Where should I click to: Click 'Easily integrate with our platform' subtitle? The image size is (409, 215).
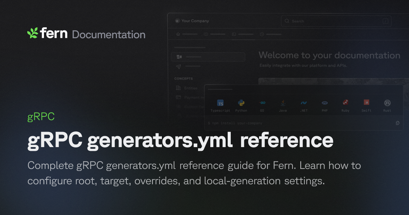coord(303,65)
